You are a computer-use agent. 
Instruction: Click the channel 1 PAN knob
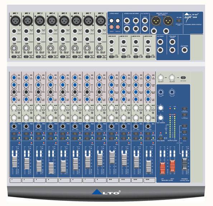point(14,127)
